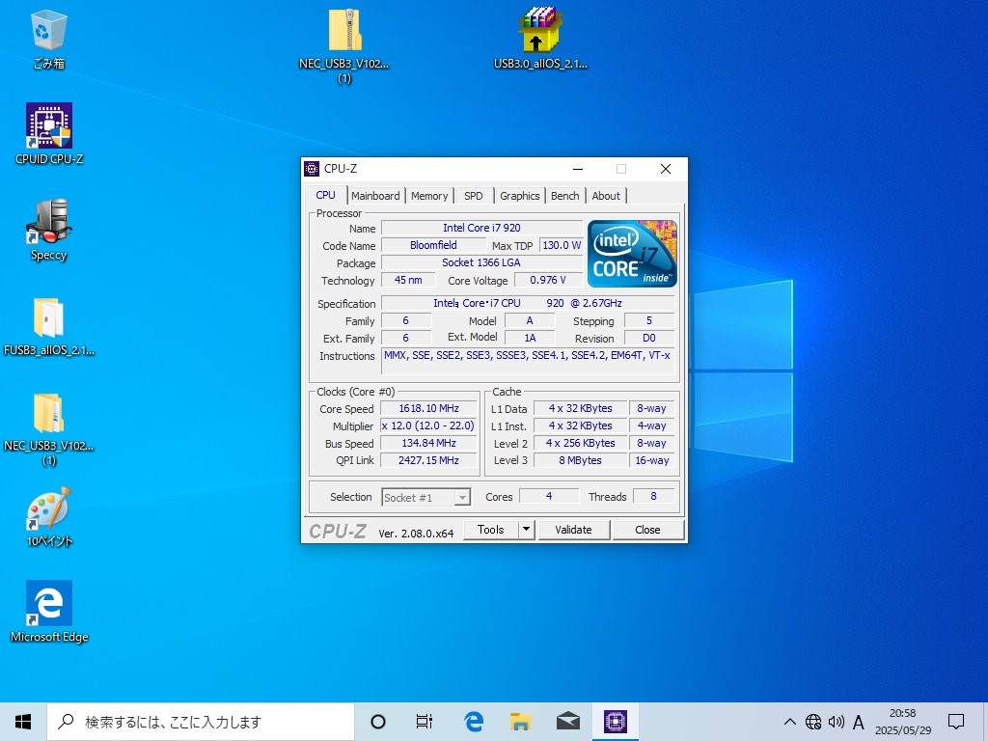Click Core Voltage value 0.976 V
This screenshot has height=741, width=988.
click(x=548, y=280)
